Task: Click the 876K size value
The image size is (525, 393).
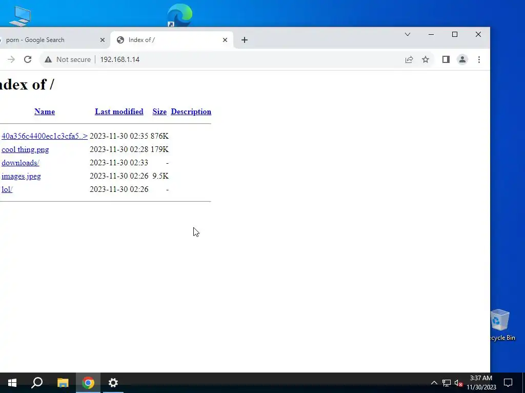Action: pos(159,136)
